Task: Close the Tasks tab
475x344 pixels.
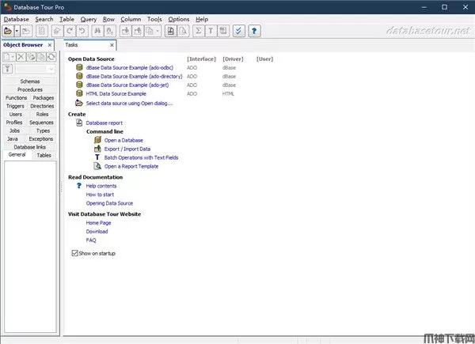Action: pyautogui.click(x=112, y=45)
